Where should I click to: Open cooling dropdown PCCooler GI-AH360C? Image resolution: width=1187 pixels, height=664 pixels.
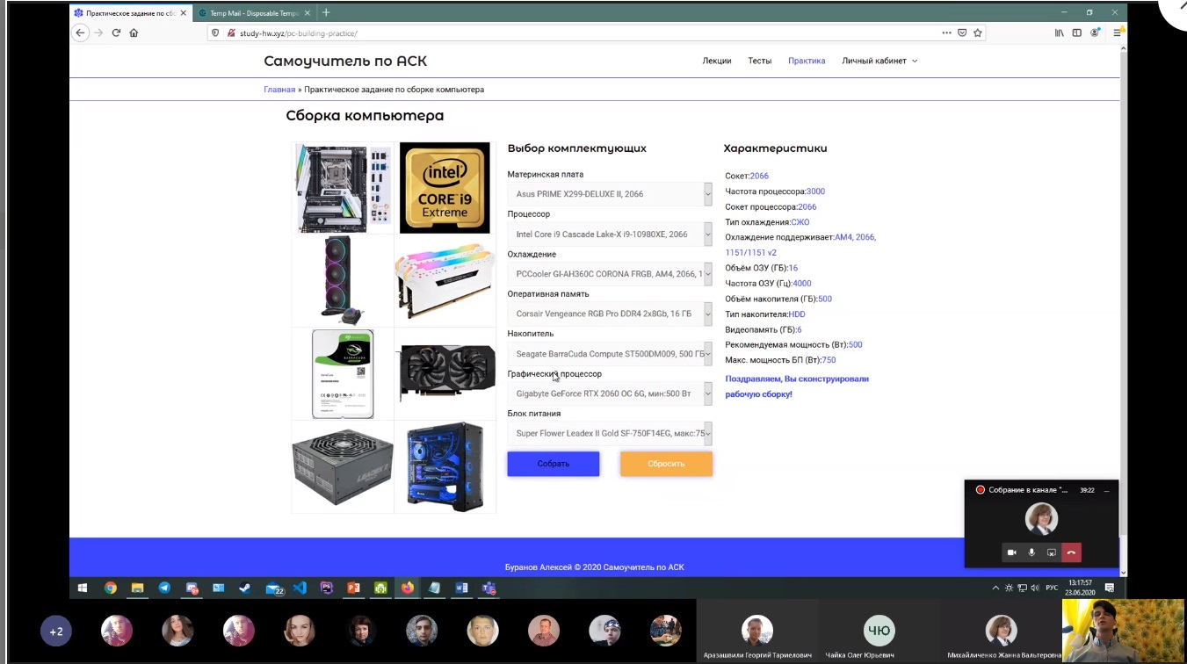pyautogui.click(x=610, y=274)
